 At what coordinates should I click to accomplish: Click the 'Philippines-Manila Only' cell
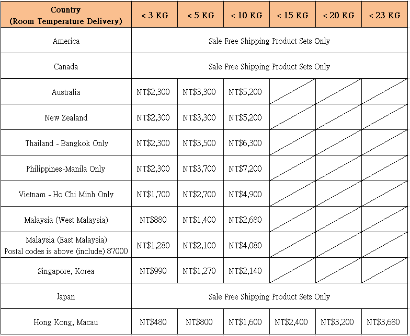pyautogui.click(x=66, y=169)
